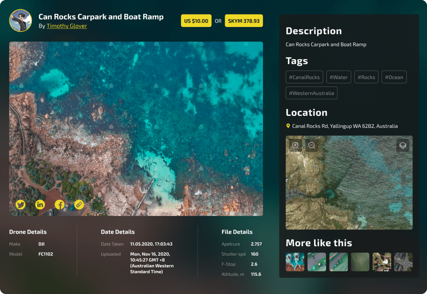This screenshot has height=294, width=427.
Task: Zoom in on the location map
Action: click(295, 145)
